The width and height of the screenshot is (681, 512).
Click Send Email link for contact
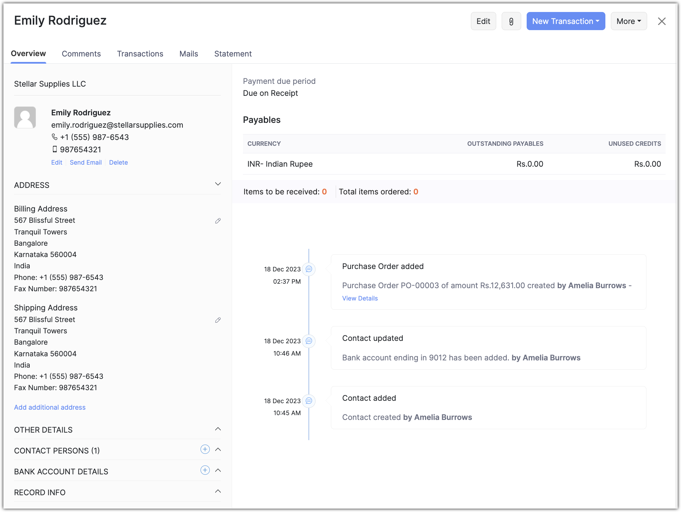point(86,163)
